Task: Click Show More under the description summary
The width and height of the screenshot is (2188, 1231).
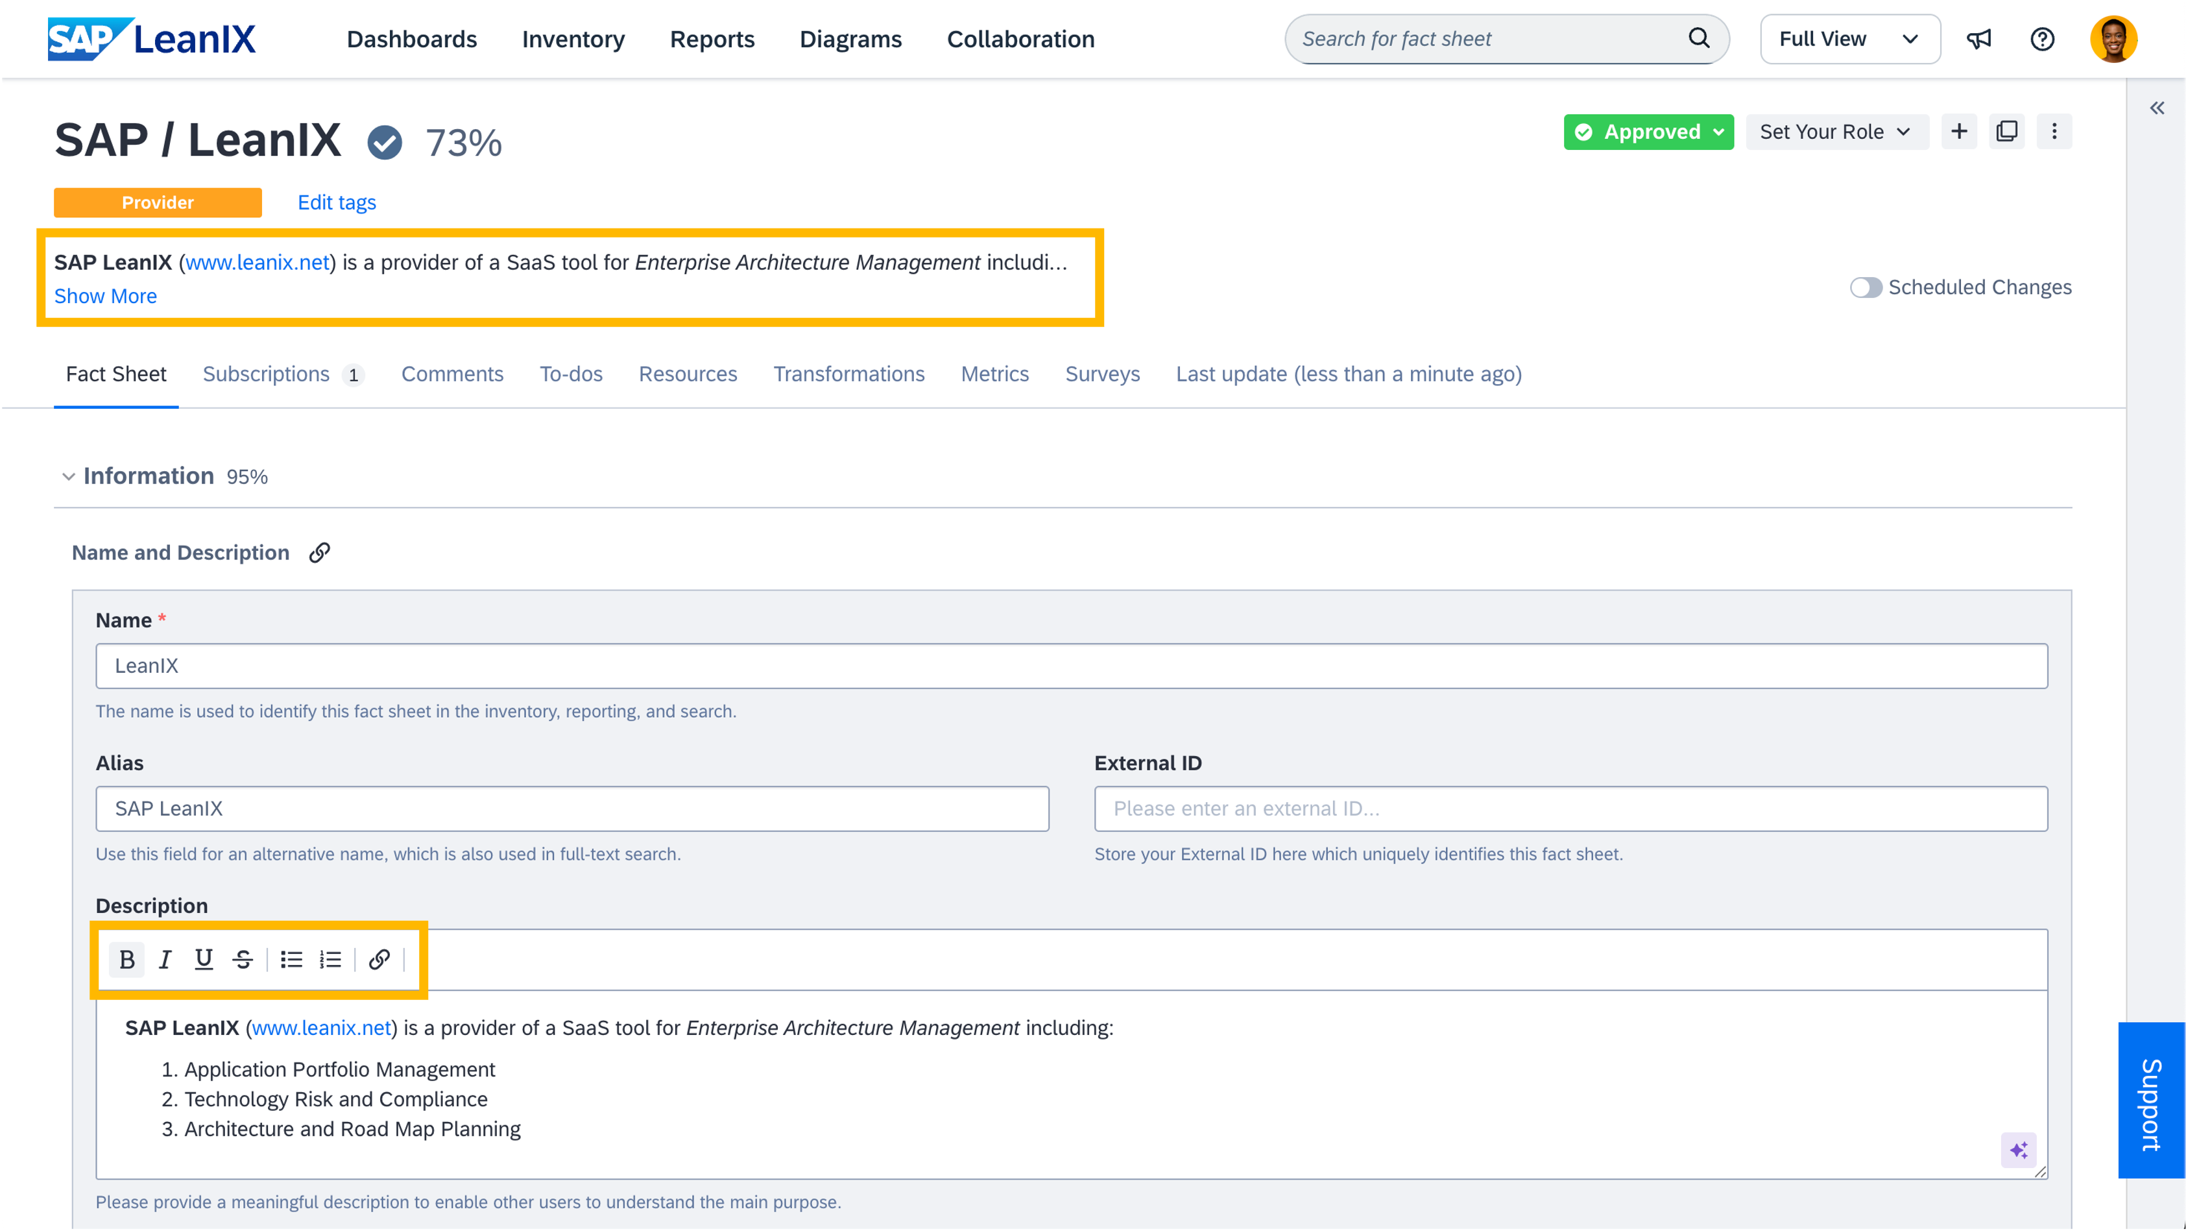Action: [105, 297]
